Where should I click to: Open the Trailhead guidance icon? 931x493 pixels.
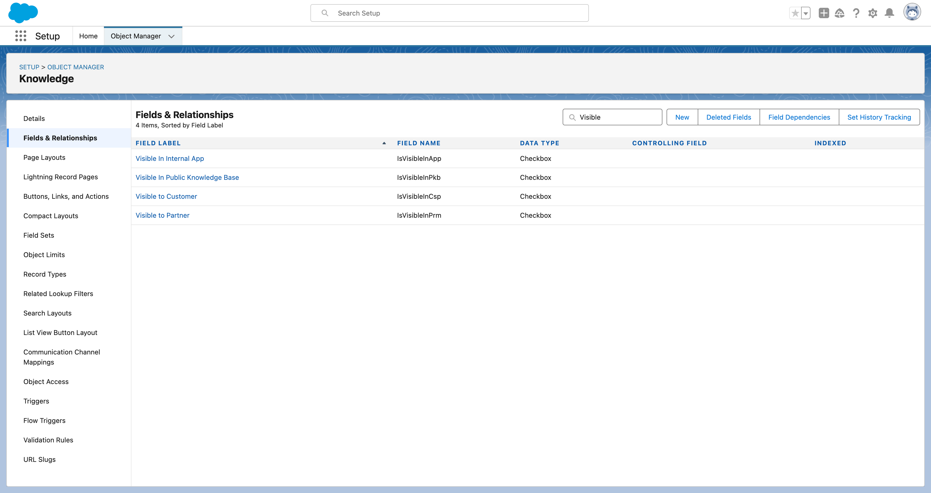(840, 13)
